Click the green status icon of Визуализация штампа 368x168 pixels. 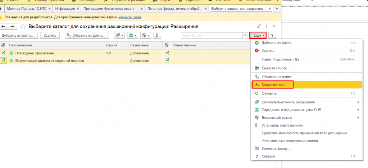(x=11, y=60)
